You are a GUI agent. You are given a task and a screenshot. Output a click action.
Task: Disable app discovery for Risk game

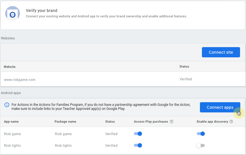201,134
